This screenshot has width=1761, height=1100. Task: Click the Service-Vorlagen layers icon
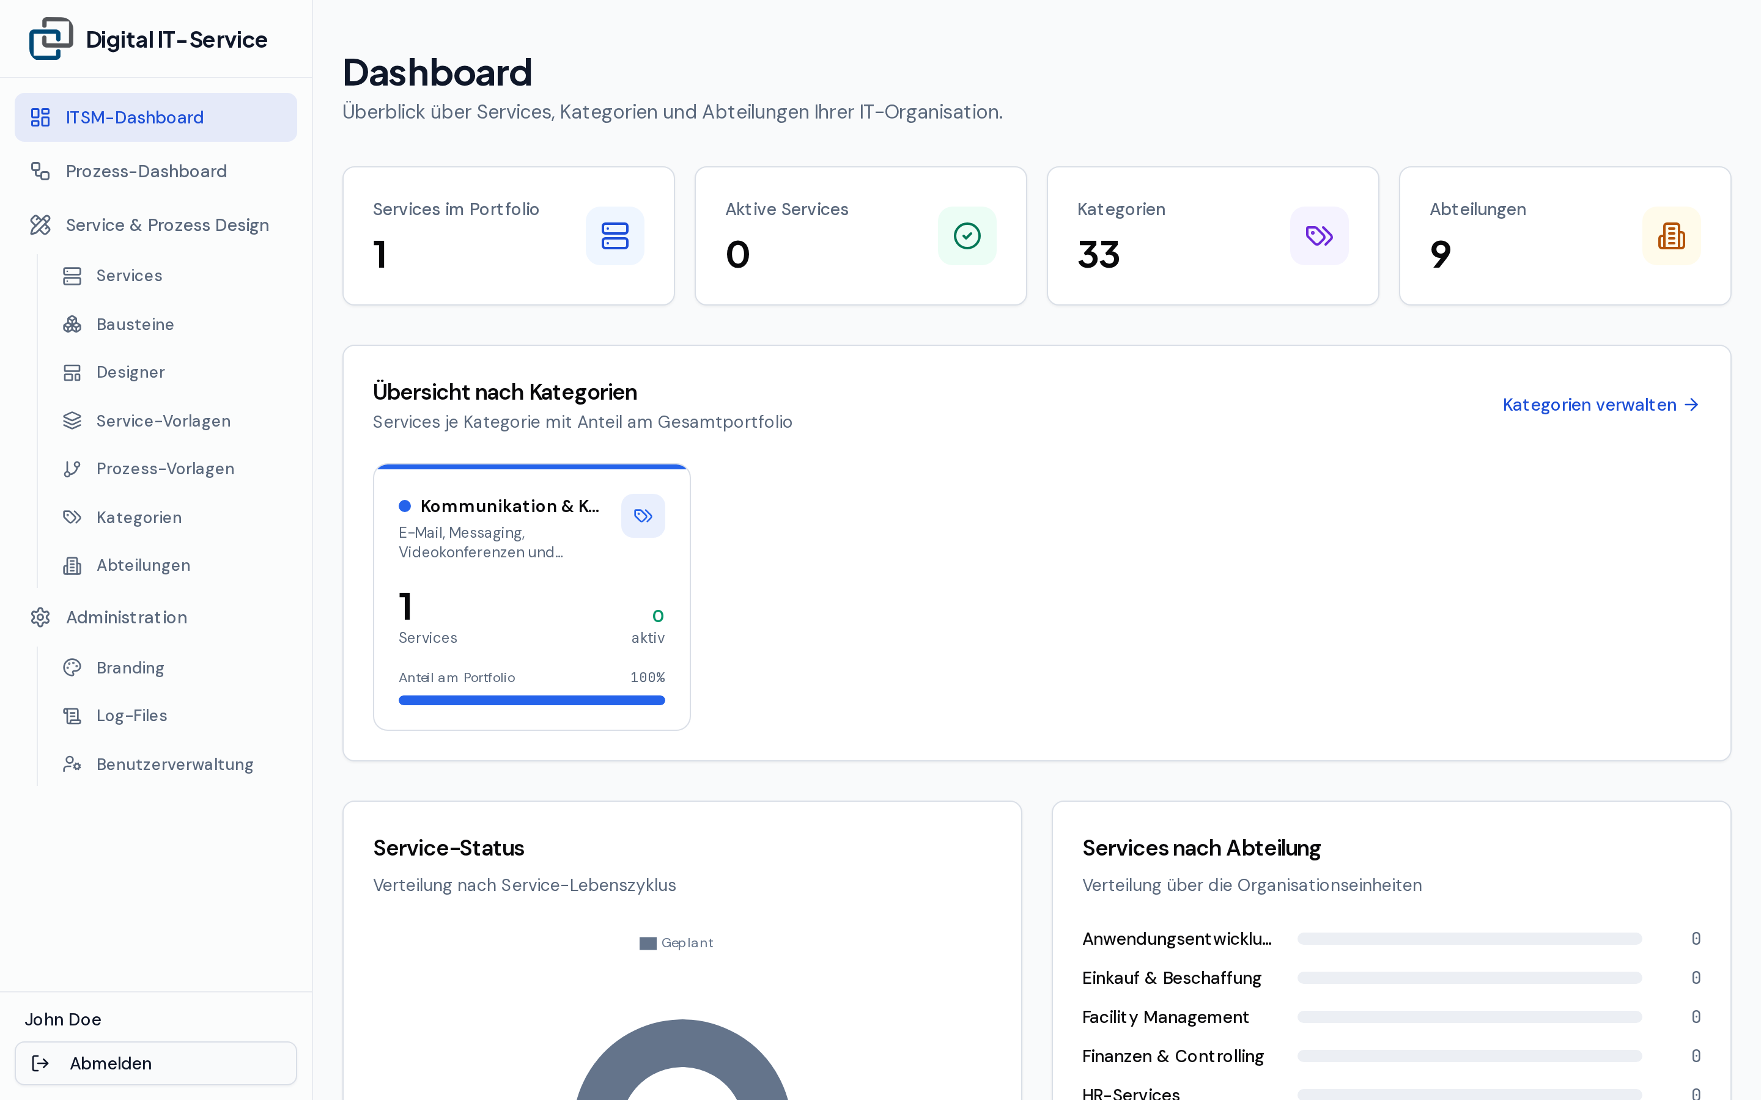[72, 420]
